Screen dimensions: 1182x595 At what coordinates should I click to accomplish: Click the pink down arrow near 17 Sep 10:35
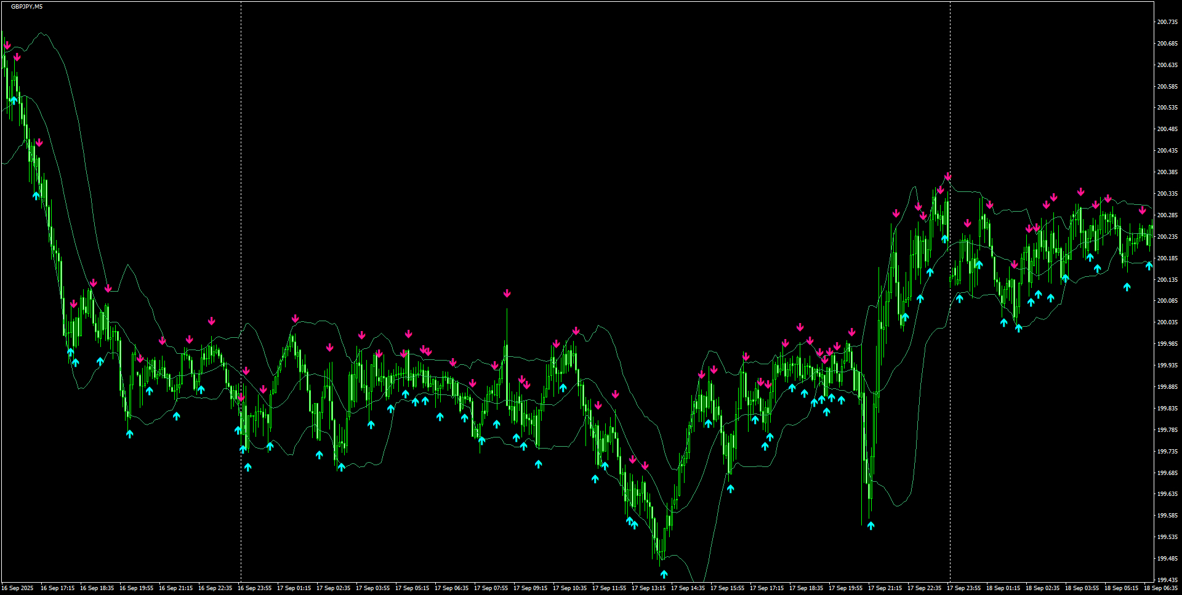point(576,330)
